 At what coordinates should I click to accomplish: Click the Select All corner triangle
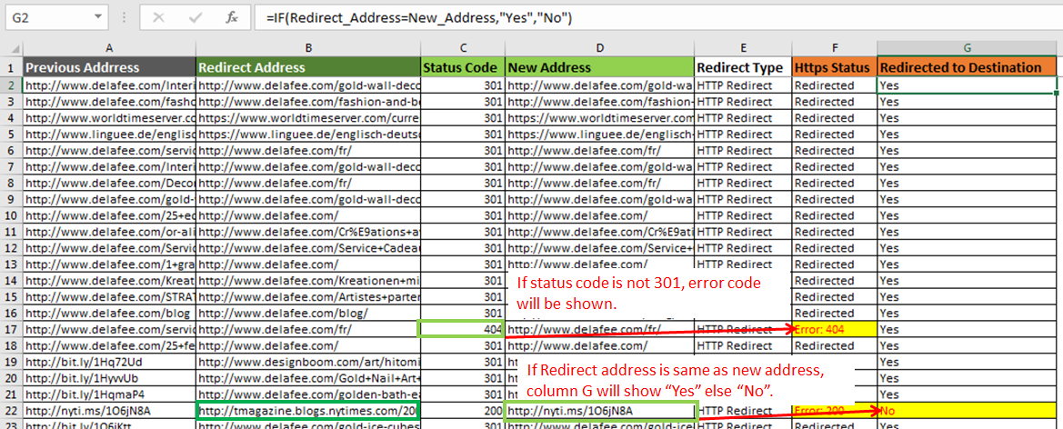pos(12,47)
